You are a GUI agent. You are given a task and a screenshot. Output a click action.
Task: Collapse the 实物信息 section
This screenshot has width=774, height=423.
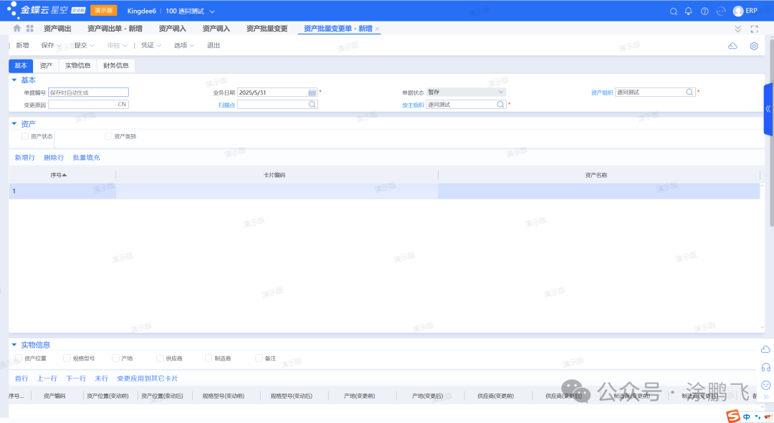coord(14,345)
